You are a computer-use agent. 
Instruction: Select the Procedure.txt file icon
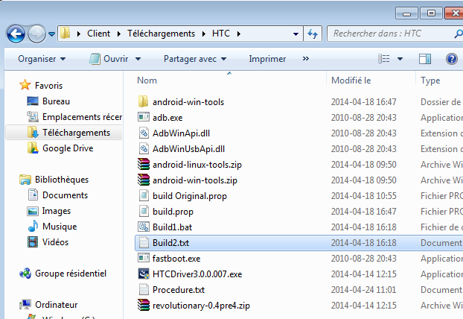click(144, 289)
